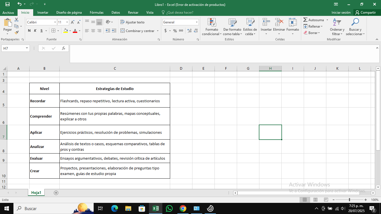Click the decrease indent icon
Screen dimensions: 381x214
click(x=108, y=31)
